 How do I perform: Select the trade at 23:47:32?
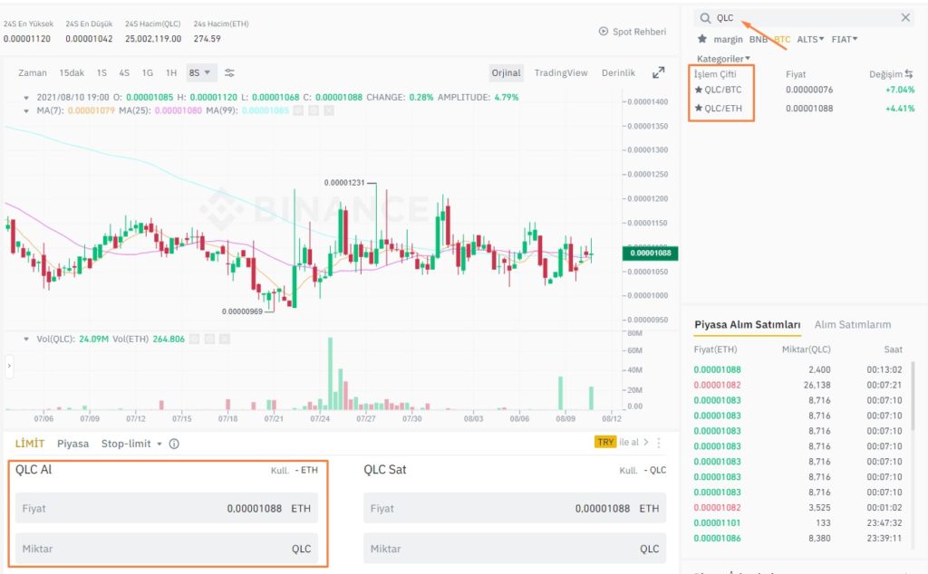coord(797,522)
